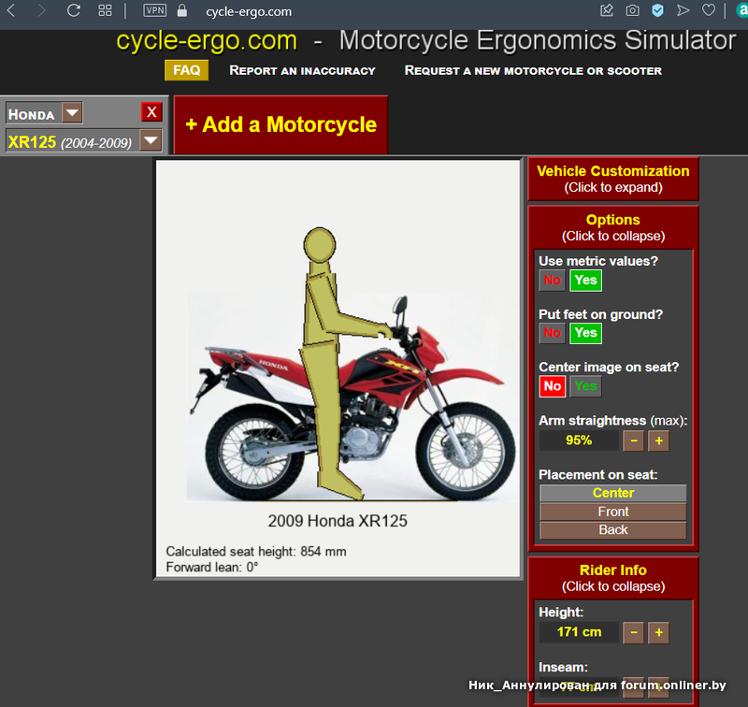Click the send arrow icon in toolbar
Viewport: 748px width, 707px height.
pos(683,10)
